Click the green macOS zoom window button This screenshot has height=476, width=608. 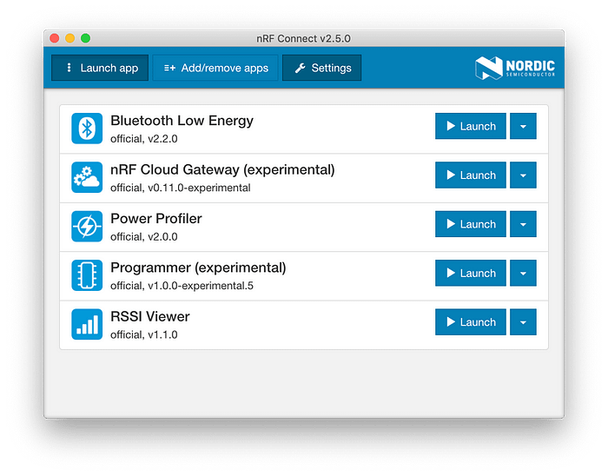point(85,38)
